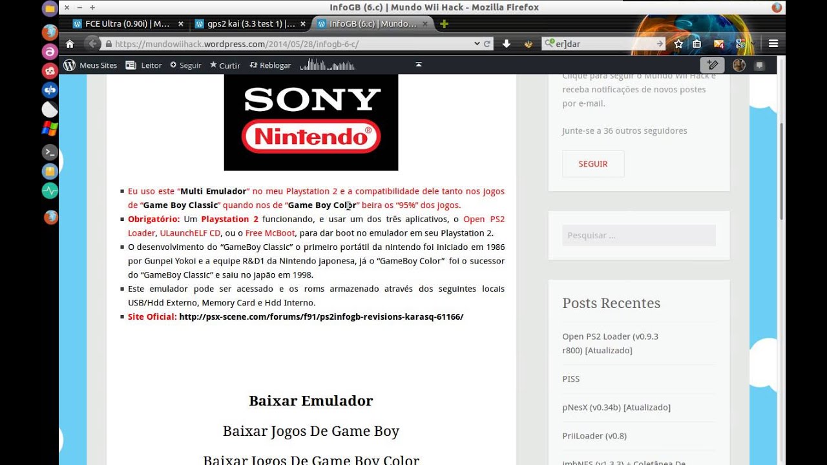The height and width of the screenshot is (465, 827).
Task: Click the new post pencil icon
Action: [713, 65]
